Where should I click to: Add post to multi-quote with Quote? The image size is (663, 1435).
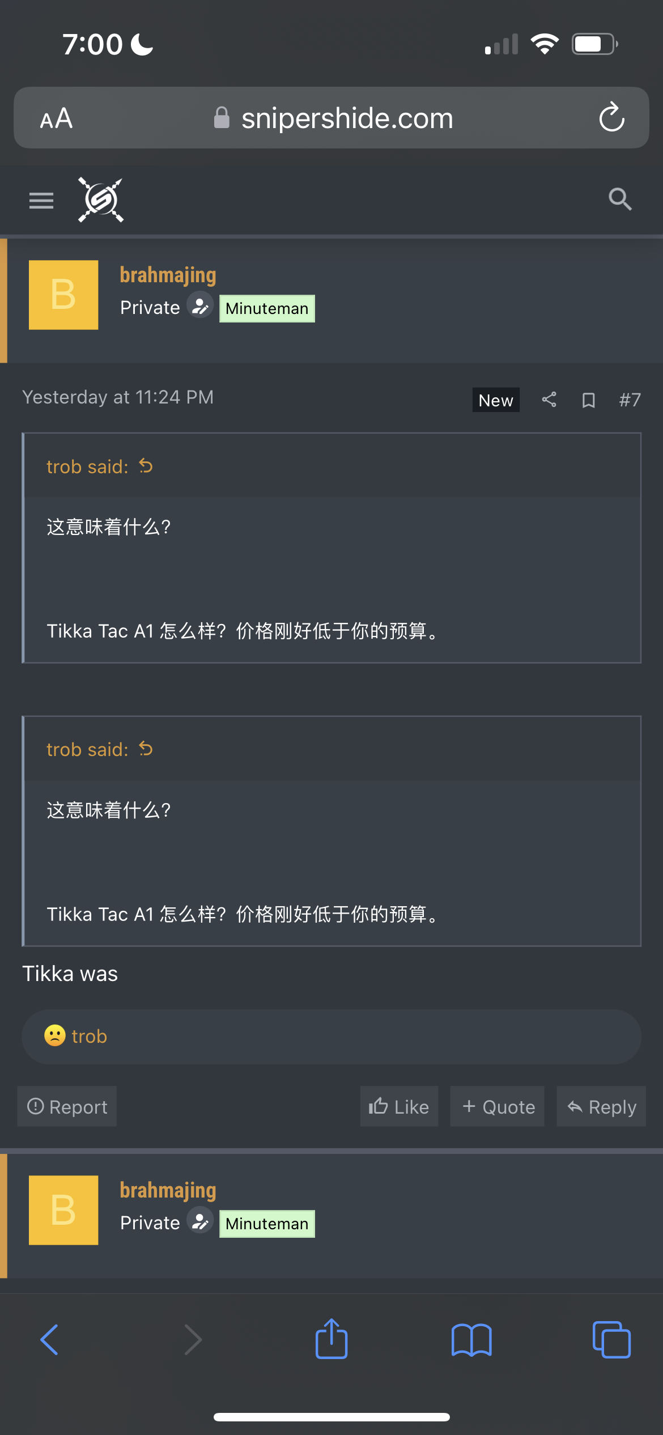(x=498, y=1106)
